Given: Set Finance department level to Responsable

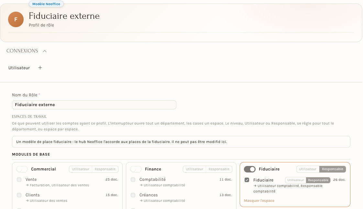Looking at the screenshot, I should click(x=219, y=169).
